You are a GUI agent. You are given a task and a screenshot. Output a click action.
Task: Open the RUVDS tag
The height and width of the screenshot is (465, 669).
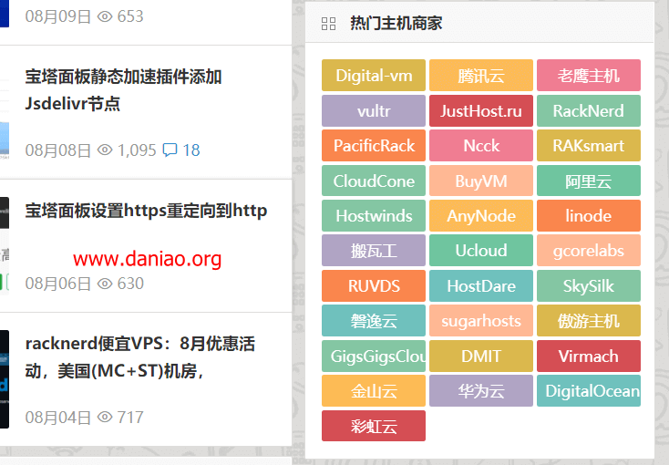click(374, 285)
